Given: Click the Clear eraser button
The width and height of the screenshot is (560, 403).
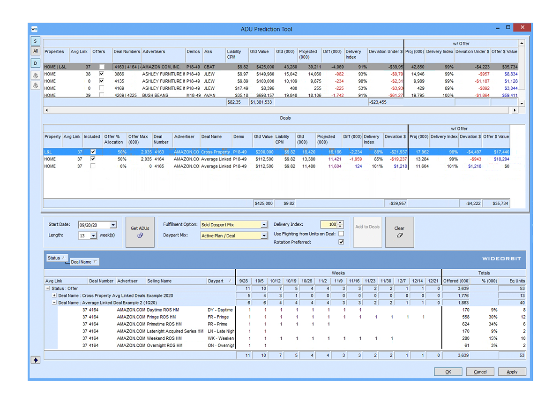Looking at the screenshot, I should click(399, 232).
